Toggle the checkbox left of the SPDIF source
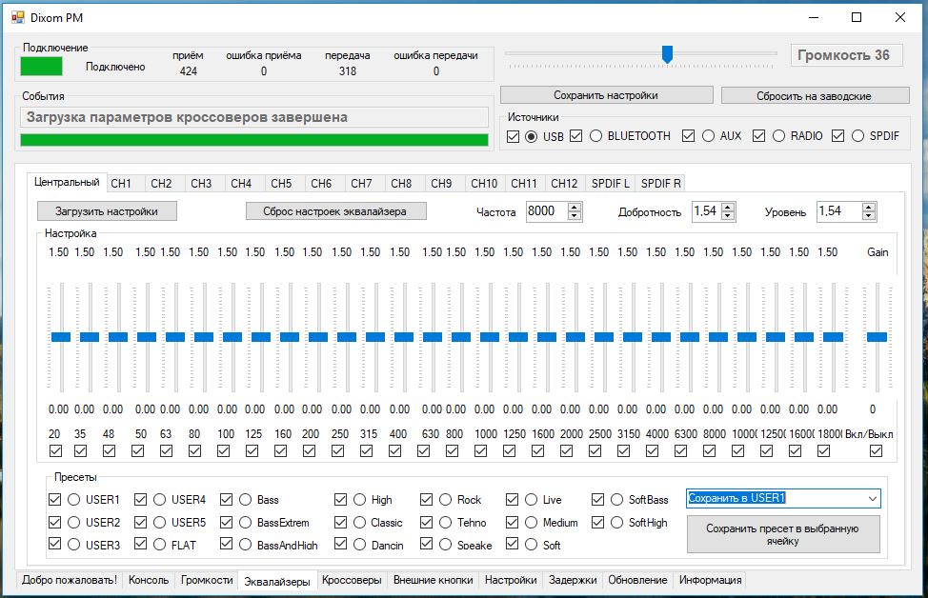The width and height of the screenshot is (928, 598). point(837,136)
